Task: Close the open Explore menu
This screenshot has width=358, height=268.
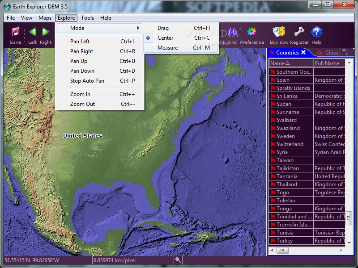Action: coord(66,18)
